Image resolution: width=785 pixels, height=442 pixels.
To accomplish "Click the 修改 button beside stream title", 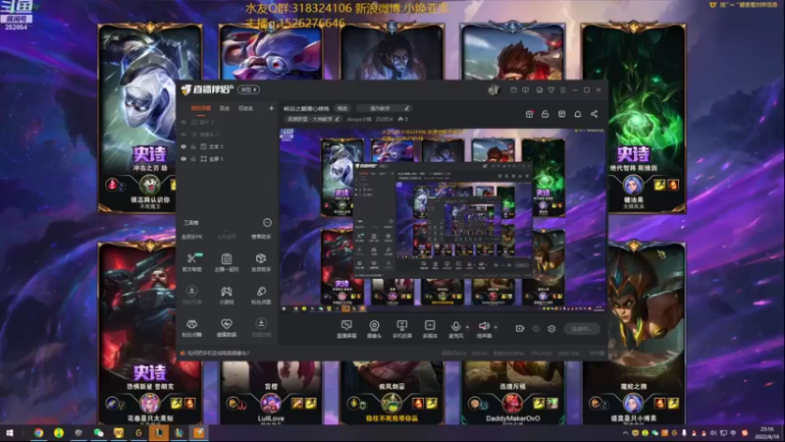I will 342,108.
